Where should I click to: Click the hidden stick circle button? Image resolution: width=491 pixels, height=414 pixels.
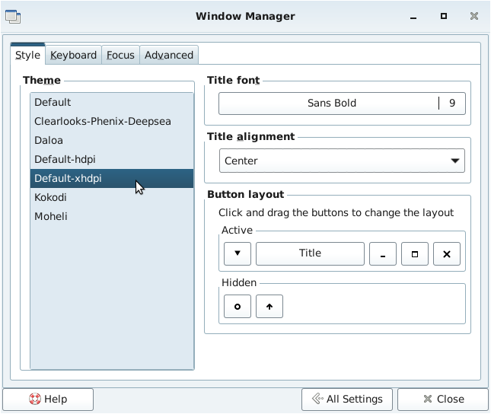point(238,307)
